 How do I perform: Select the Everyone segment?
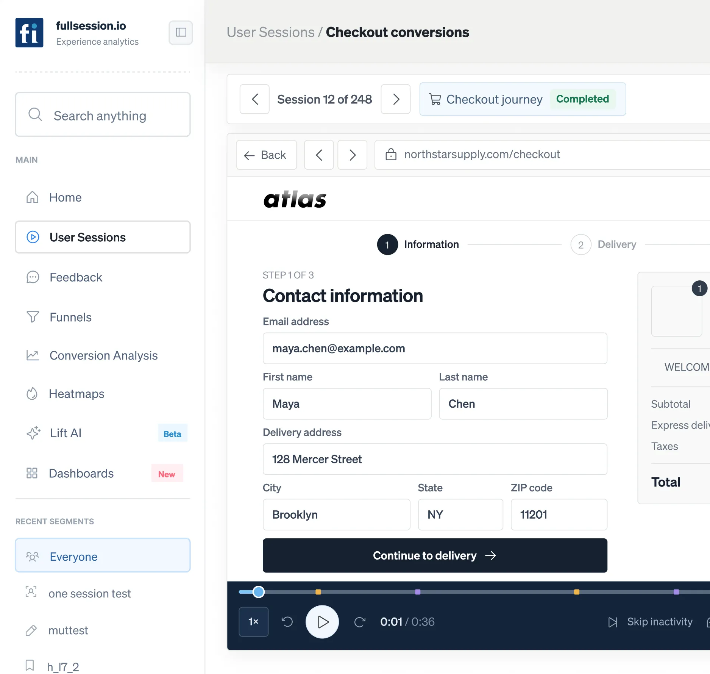103,556
